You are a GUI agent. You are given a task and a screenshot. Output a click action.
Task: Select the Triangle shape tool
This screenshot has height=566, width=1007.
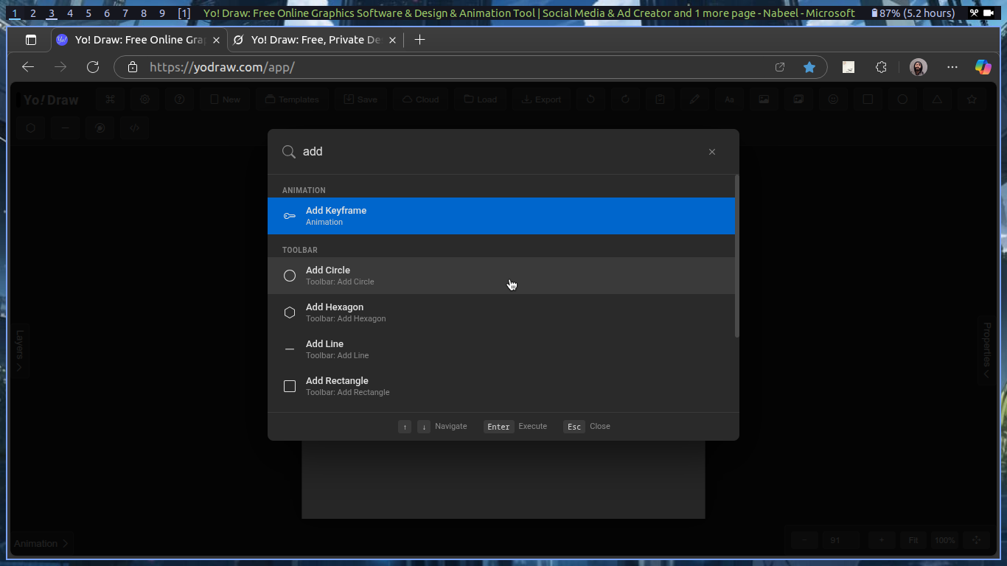point(937,99)
